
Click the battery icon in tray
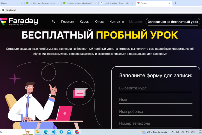pyautogui.click(x=178, y=132)
